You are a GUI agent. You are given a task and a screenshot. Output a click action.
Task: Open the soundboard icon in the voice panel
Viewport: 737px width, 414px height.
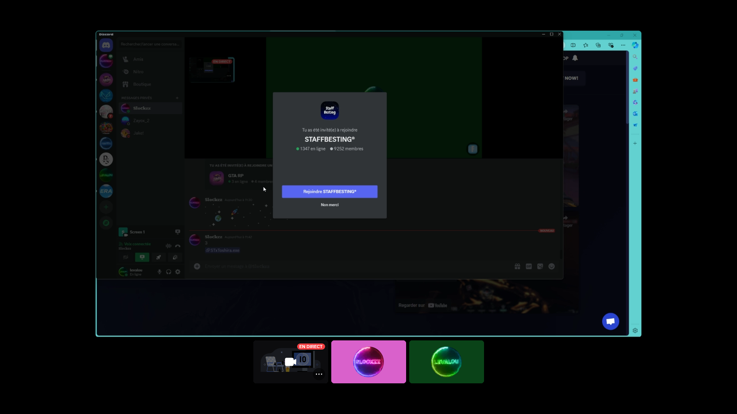[x=175, y=257]
